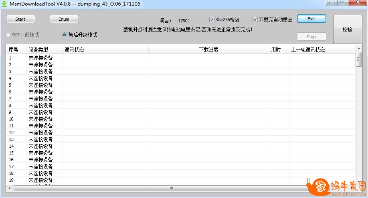Click the vertical scrollbar up arrow
Viewport: 368px width, 198px height.
tap(359, 48)
